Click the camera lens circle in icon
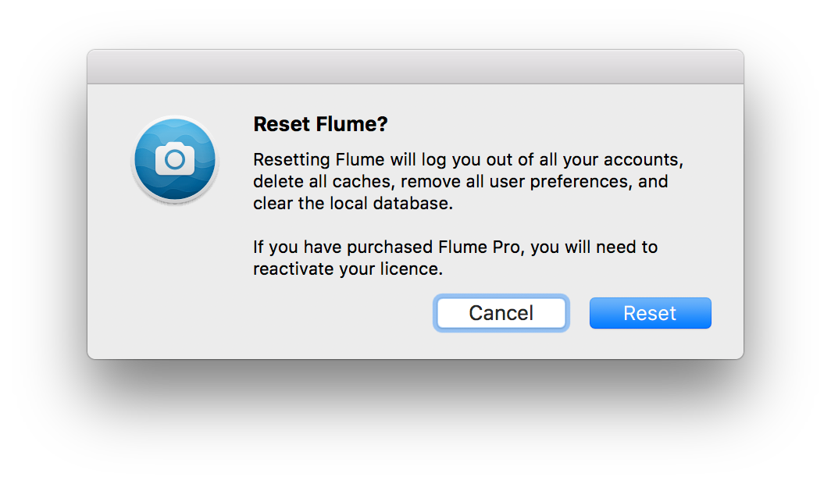 pyautogui.click(x=175, y=159)
